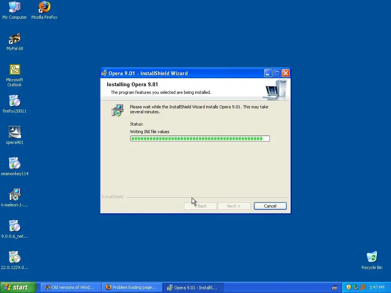Select the 22.0.1229.0 installer icon
This screenshot has width=391, height=293.
15,261
